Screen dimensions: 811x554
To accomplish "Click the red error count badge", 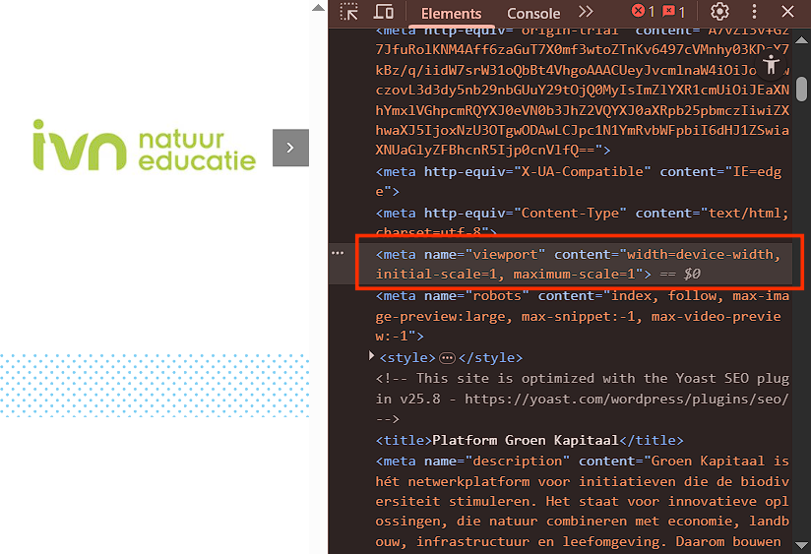I will 643,12.
